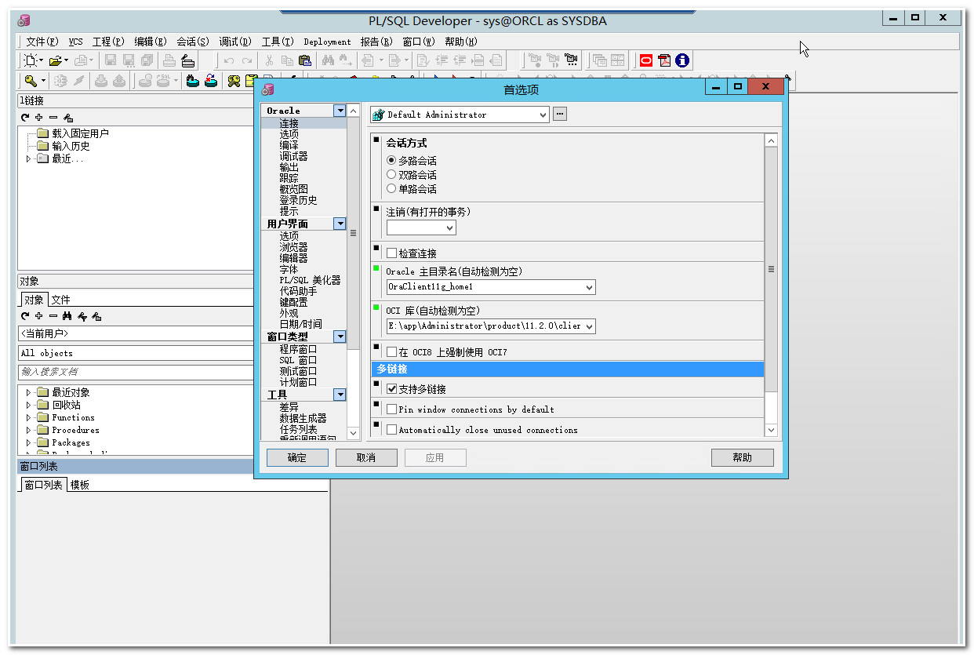Viewport: 974px width, 655px height.
Task: Select SQL 窗口 in the preferences list
Action: [x=298, y=360]
